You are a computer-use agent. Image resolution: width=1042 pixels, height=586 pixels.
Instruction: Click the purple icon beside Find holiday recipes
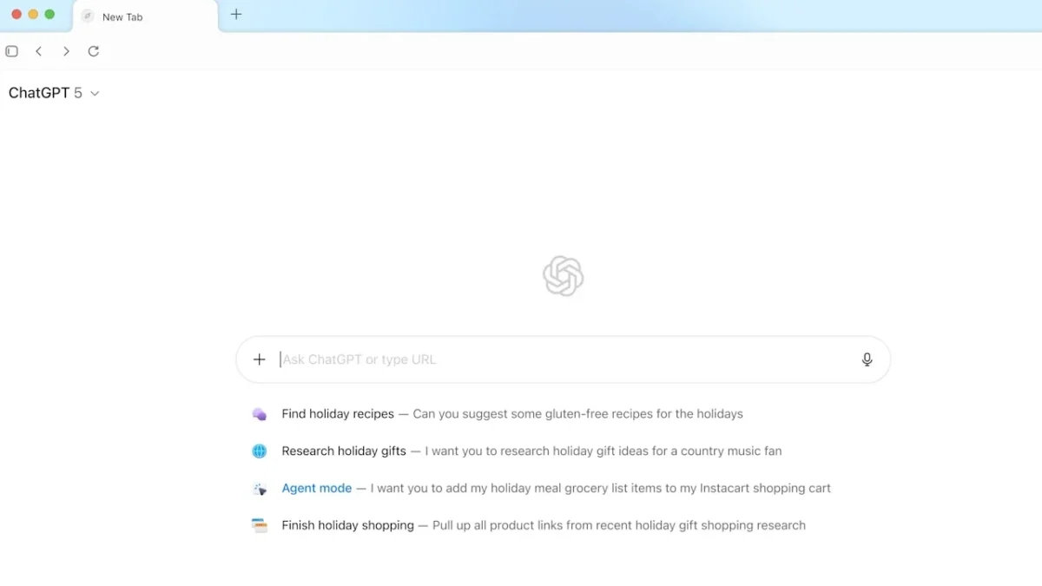(x=259, y=414)
